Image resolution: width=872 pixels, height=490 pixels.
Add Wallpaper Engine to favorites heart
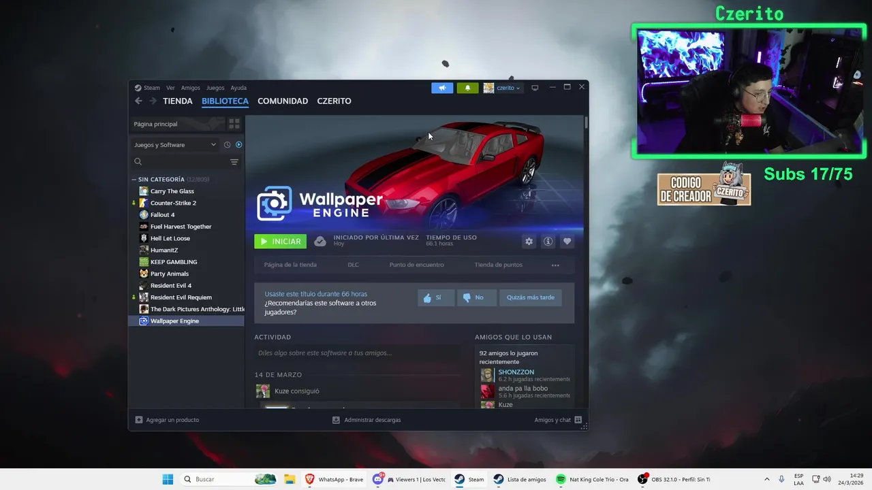[x=567, y=242]
